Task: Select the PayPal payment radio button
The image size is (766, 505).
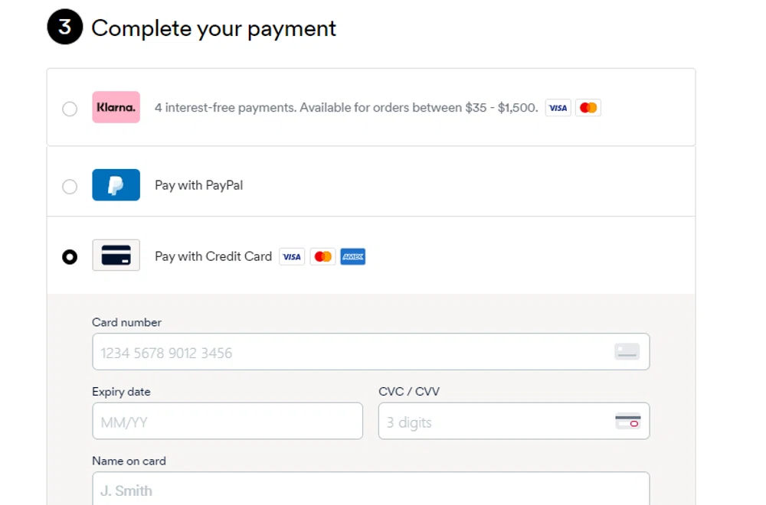Action: click(x=70, y=186)
